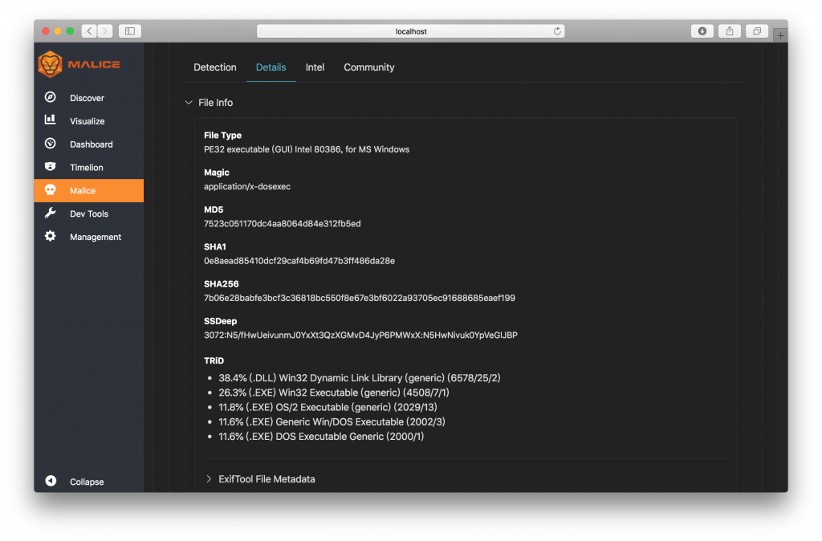Click the 38.4% Win32 Dynamic Link Library entry
Image resolution: width=822 pixels, height=541 pixels.
tap(359, 378)
